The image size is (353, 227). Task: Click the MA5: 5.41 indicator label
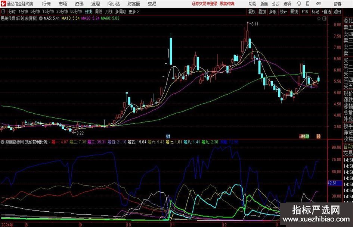[52, 18]
